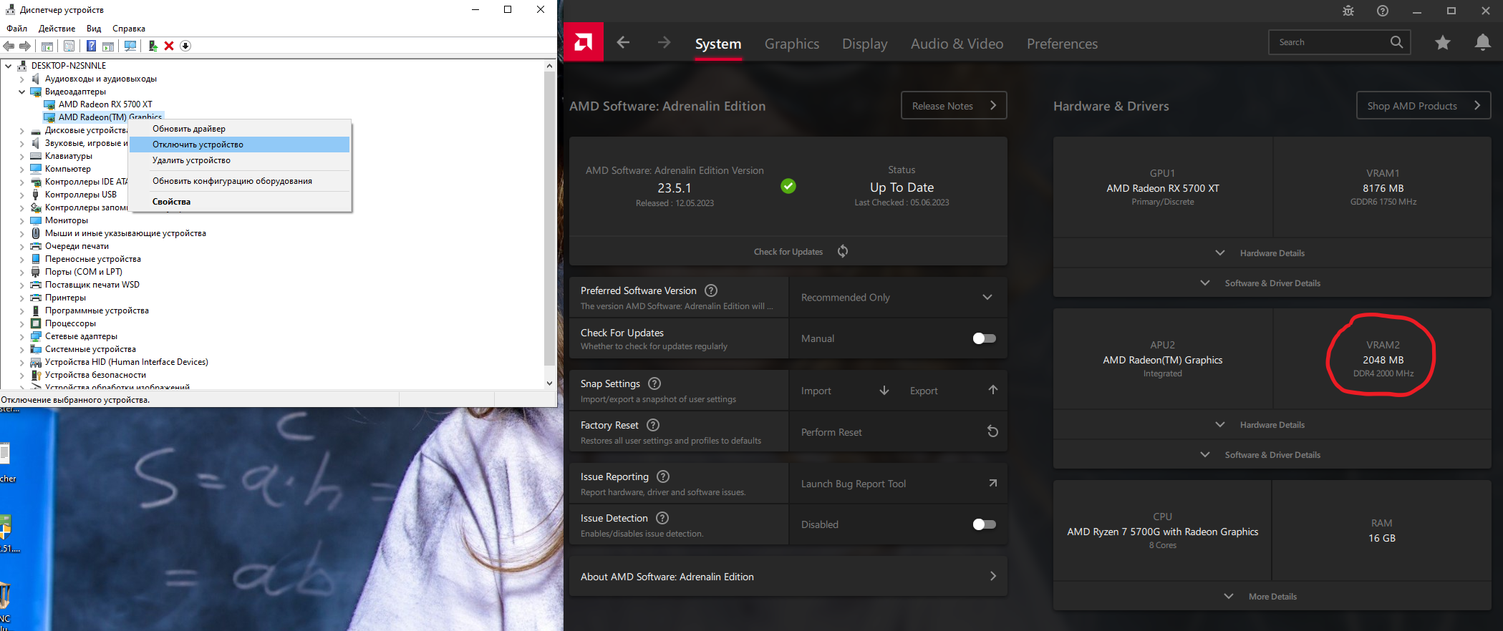Click Device Manager toolbar back arrow
Image resolution: width=1503 pixels, height=631 pixels.
(x=9, y=46)
